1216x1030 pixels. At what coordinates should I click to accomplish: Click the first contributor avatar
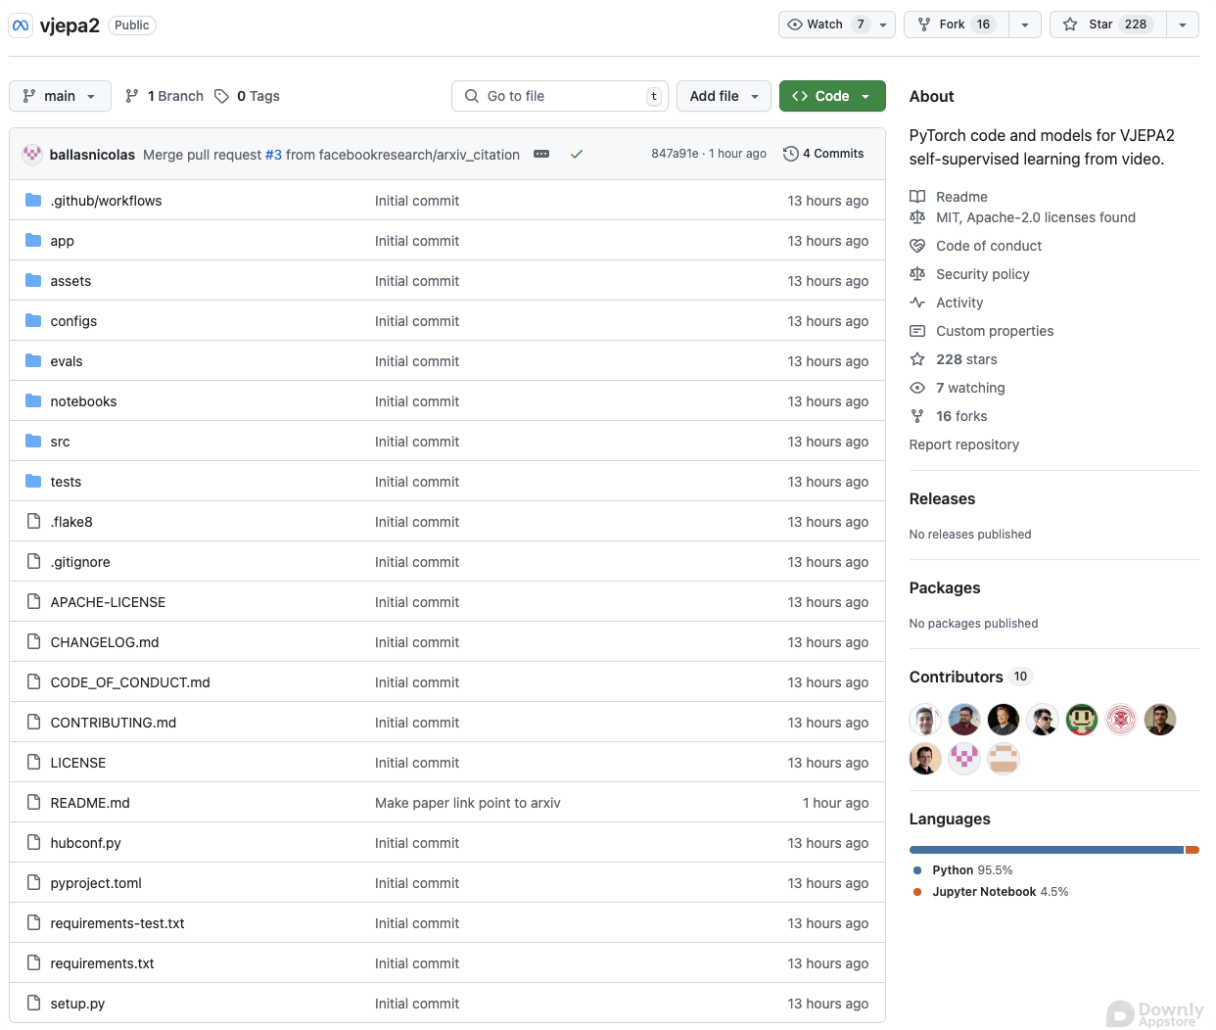(925, 720)
